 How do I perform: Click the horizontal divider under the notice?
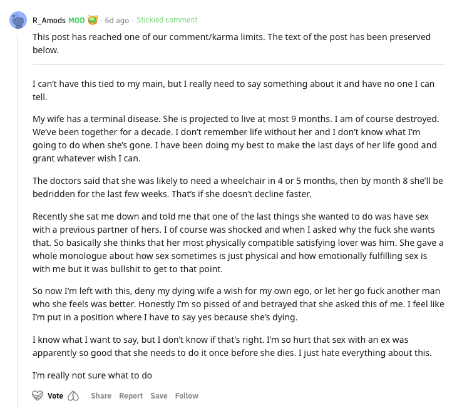[239, 64]
